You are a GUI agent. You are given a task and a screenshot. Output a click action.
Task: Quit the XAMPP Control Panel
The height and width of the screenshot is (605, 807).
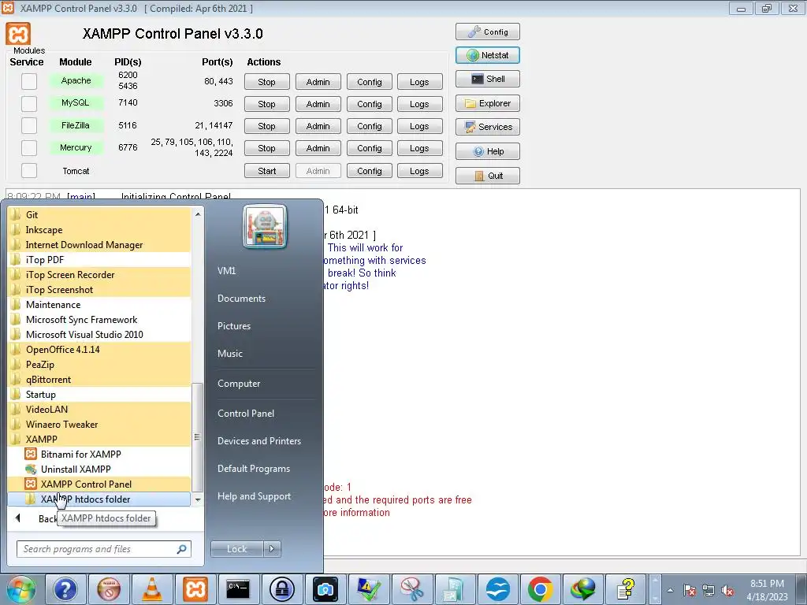[x=487, y=176]
